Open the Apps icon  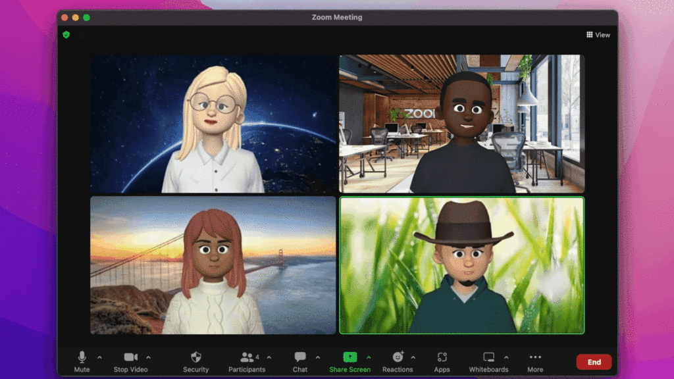(442, 357)
